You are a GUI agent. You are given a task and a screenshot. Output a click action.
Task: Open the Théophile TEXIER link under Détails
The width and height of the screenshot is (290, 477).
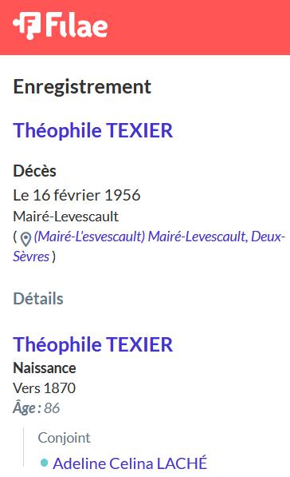(93, 344)
